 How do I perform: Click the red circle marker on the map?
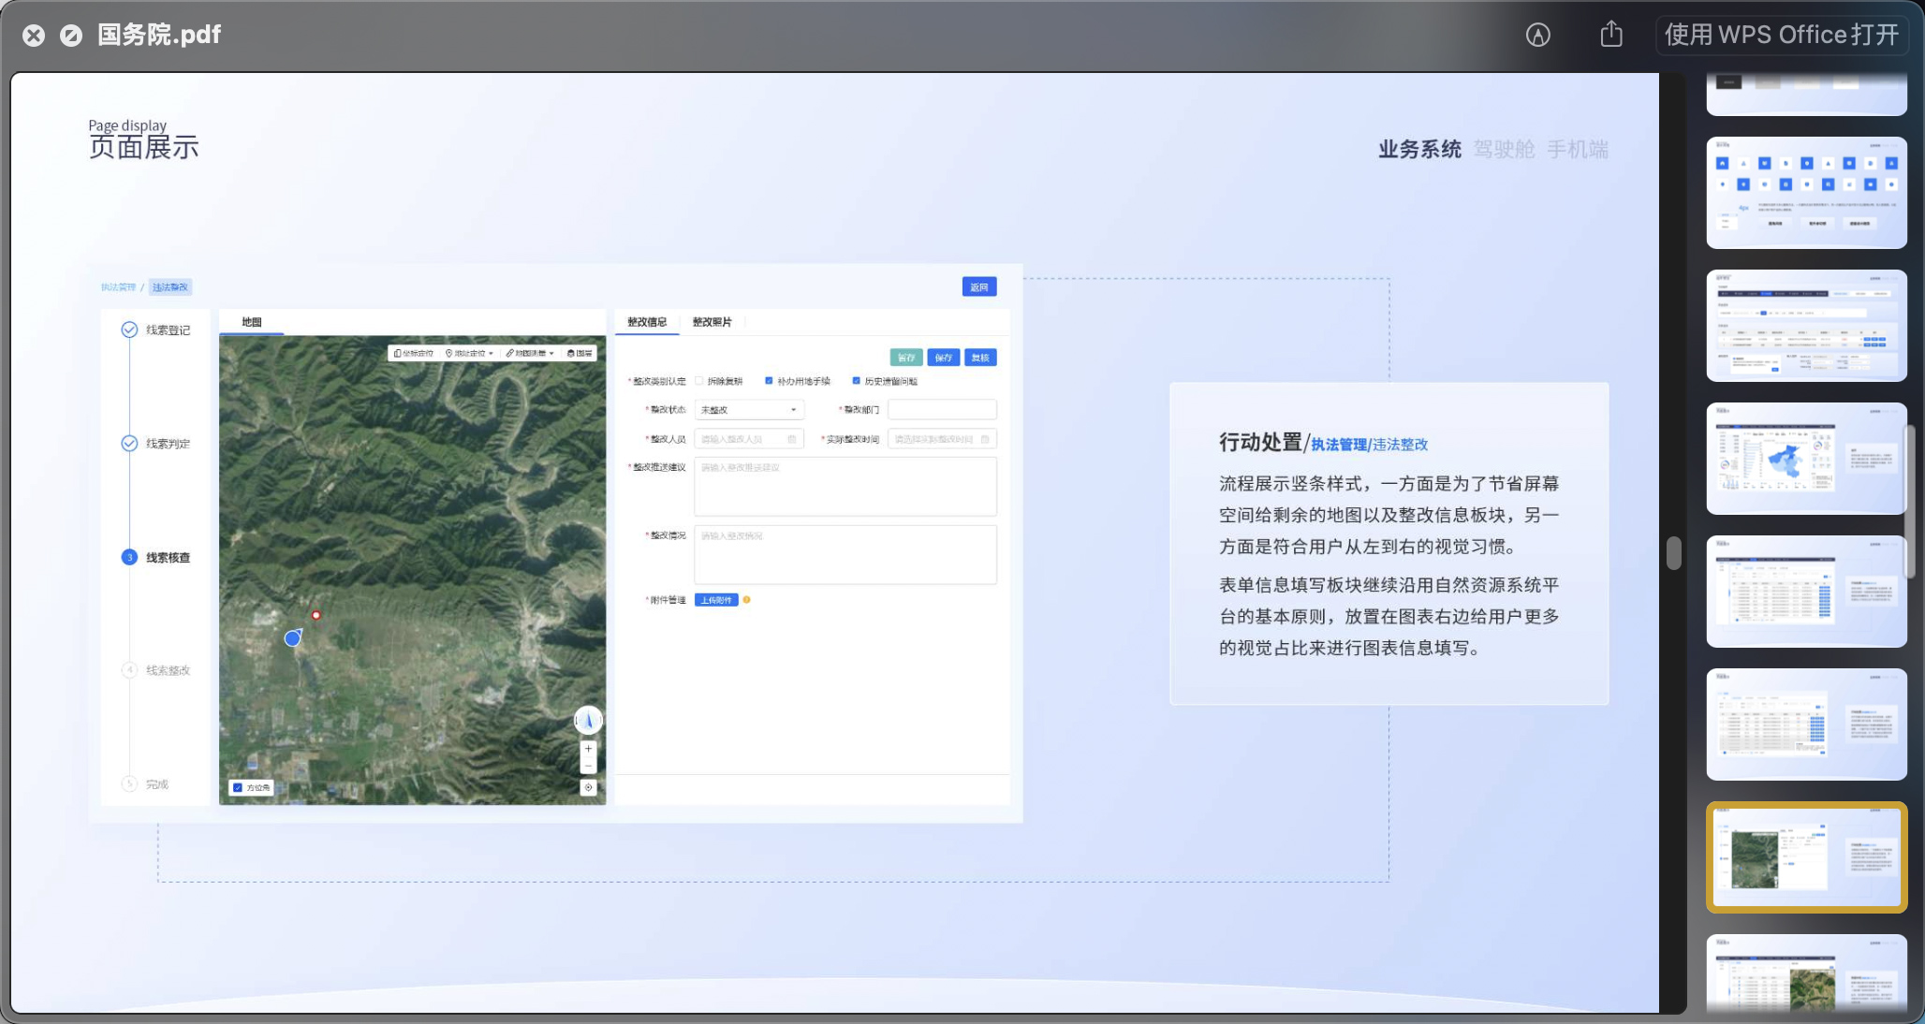[316, 615]
